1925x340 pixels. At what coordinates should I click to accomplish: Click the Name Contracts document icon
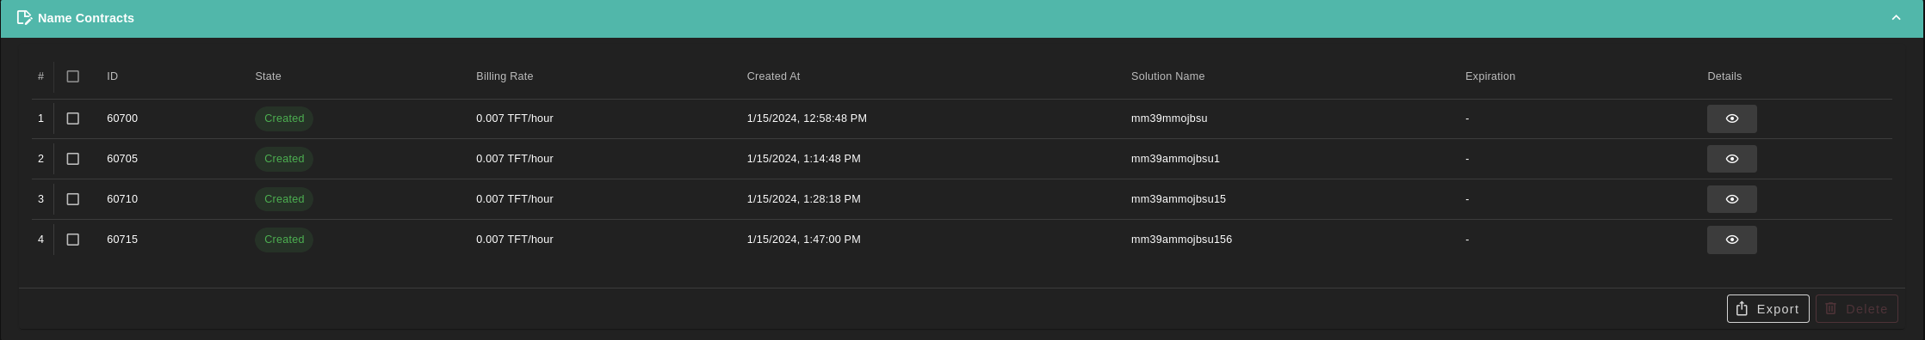(x=24, y=18)
